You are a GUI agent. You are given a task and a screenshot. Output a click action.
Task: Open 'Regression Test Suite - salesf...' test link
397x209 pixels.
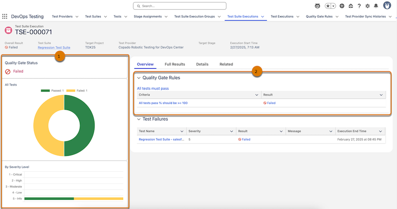click(161, 139)
